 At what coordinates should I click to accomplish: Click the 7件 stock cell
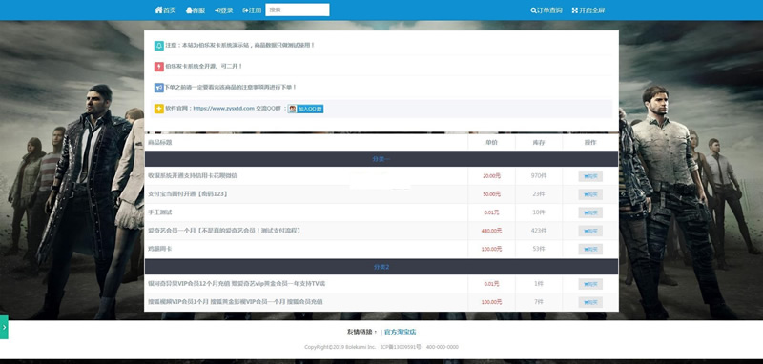[x=539, y=302]
